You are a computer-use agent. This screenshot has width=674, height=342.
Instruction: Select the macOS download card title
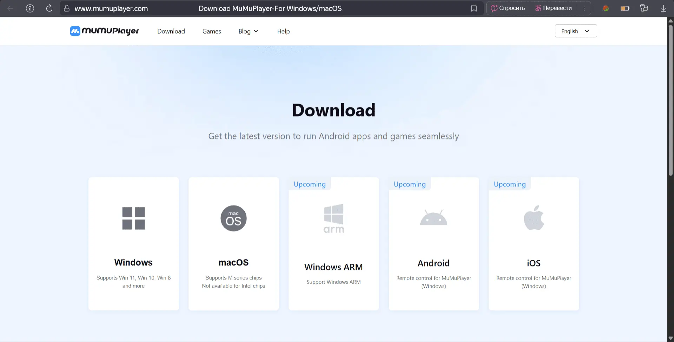(x=233, y=263)
